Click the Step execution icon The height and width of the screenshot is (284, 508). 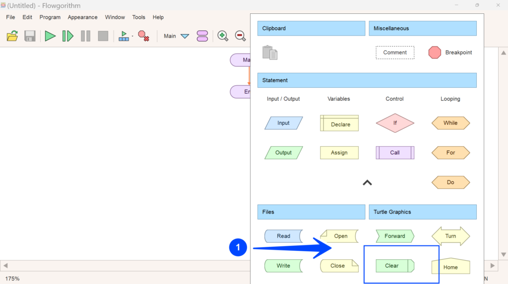pyautogui.click(x=67, y=36)
